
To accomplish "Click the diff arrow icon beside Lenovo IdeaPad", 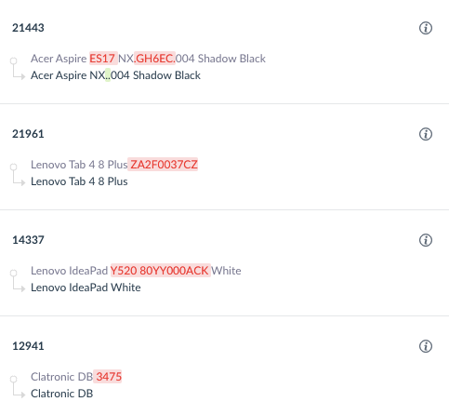I will (x=18, y=280).
